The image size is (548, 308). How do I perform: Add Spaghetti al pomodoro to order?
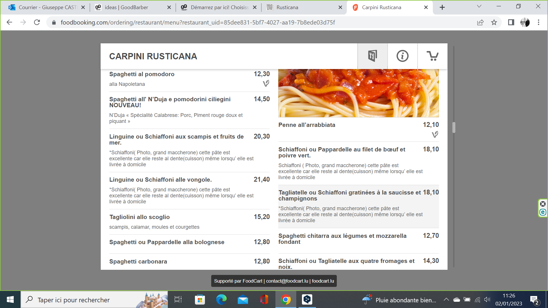pyautogui.click(x=190, y=79)
